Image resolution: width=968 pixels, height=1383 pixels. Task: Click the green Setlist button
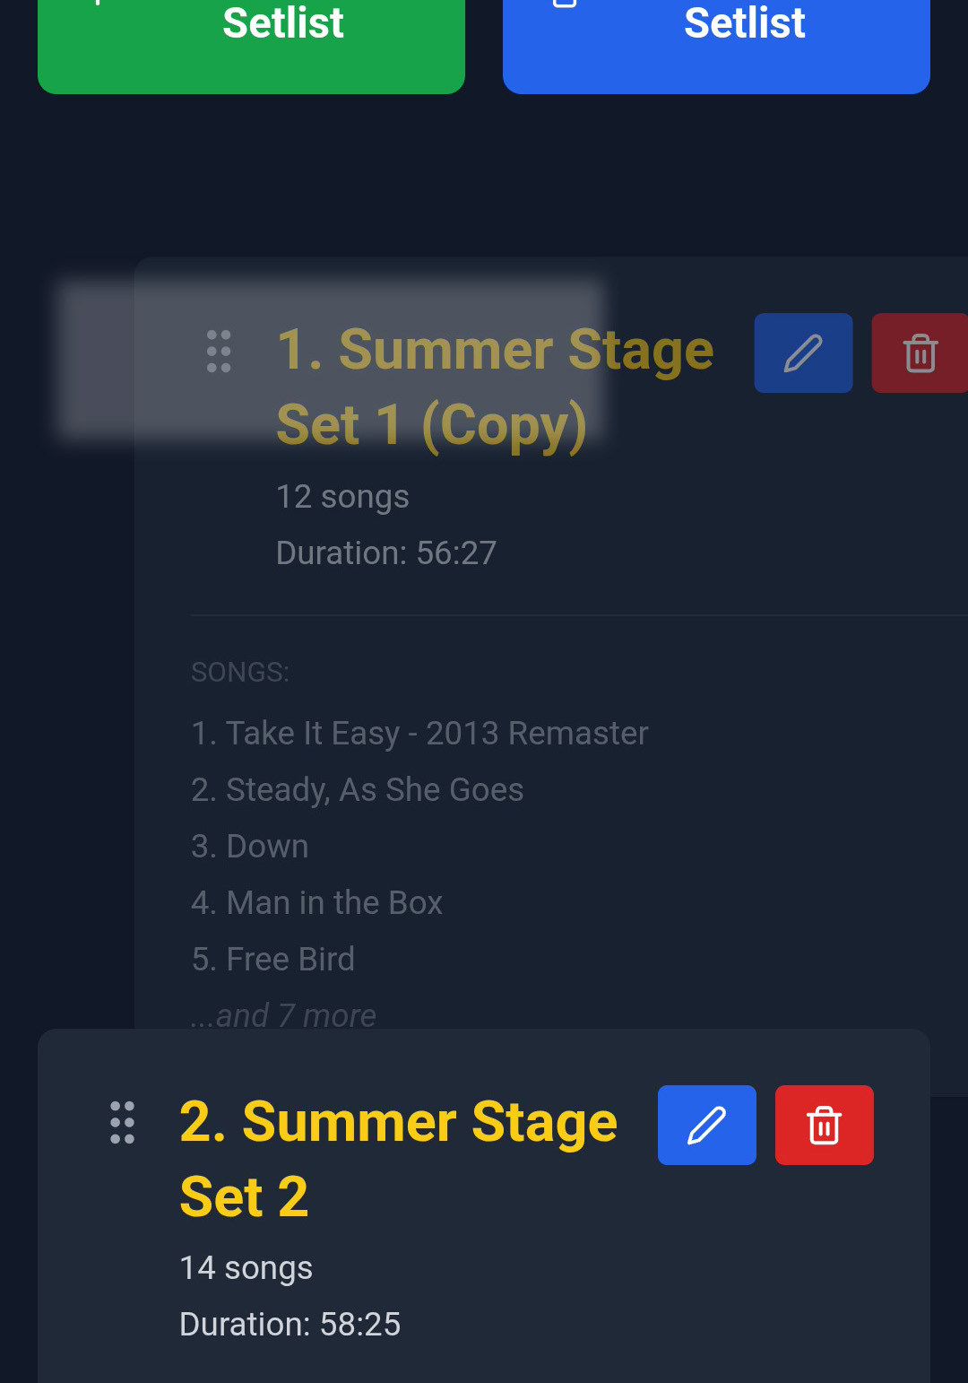251,36
